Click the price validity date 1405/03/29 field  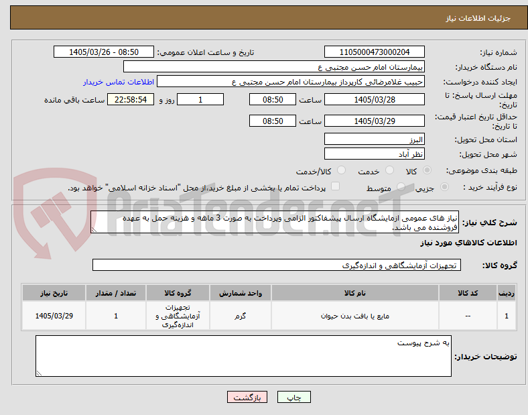point(375,121)
